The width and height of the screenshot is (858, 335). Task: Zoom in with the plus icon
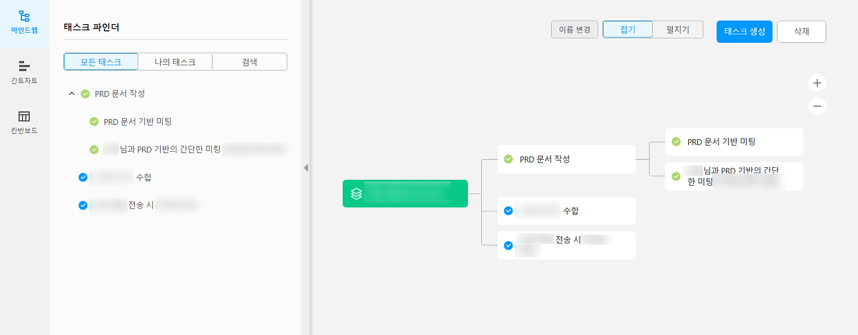tap(816, 84)
